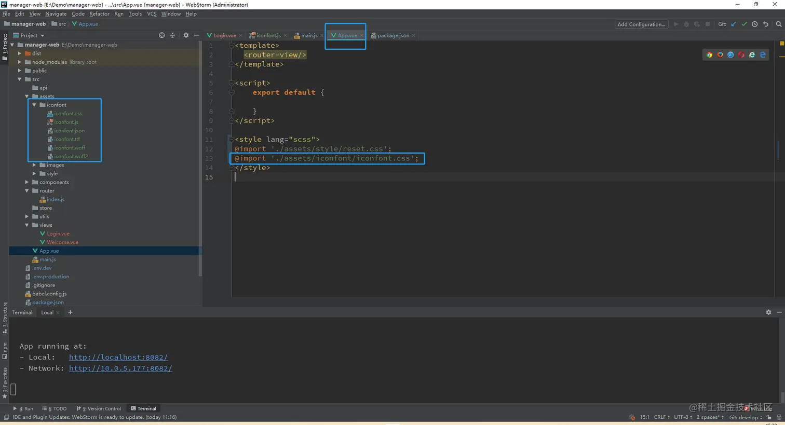The image size is (785, 425).
Task: Open http://10.0.5.177:8082/ network link
Action: point(120,368)
